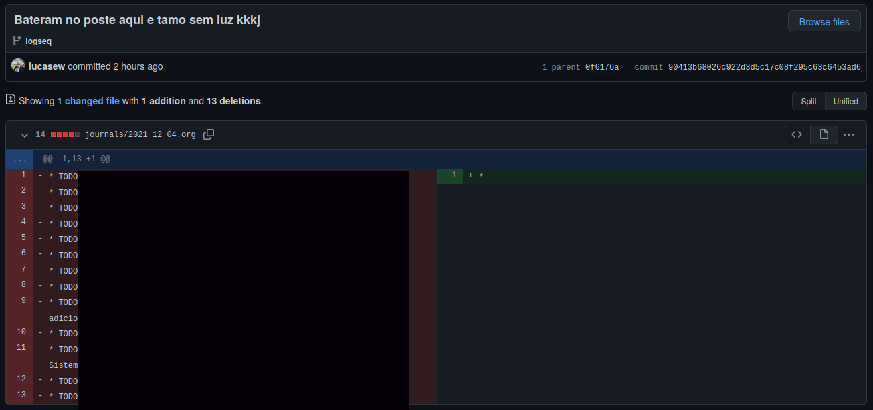The image size is (873, 410).
Task: Select the source diff view icon
Action: [x=796, y=134]
